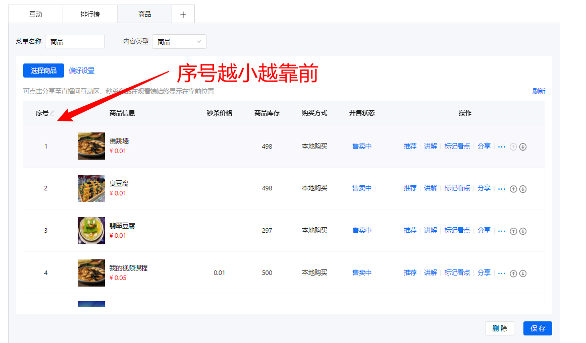Screen dimensions: 586x343
Task: Move 臭豆腐 down with the down arrow
Action: coord(523,189)
